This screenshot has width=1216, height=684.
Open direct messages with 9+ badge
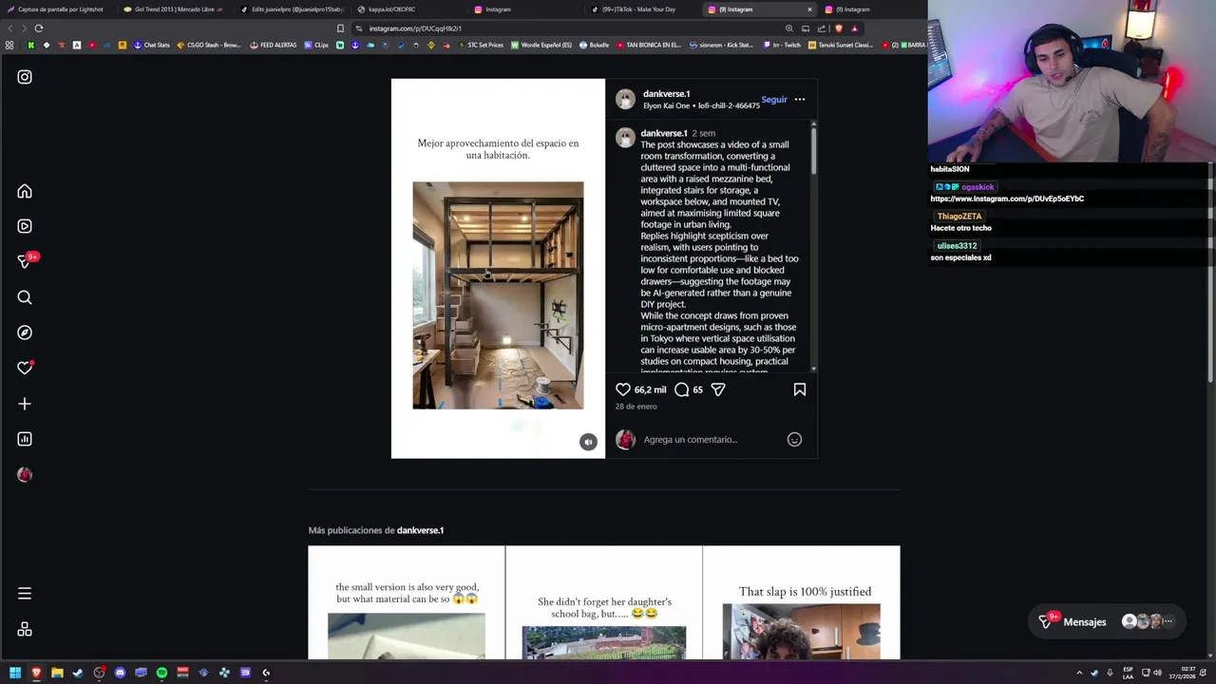pos(26,261)
